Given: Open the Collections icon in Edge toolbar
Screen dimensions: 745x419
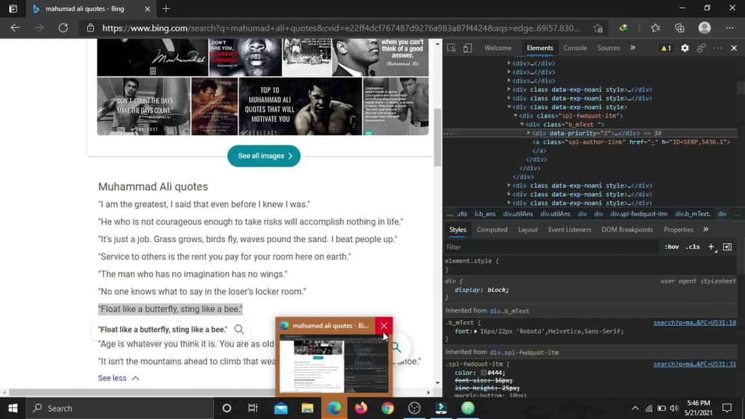Looking at the screenshot, I should pyautogui.click(x=679, y=28).
